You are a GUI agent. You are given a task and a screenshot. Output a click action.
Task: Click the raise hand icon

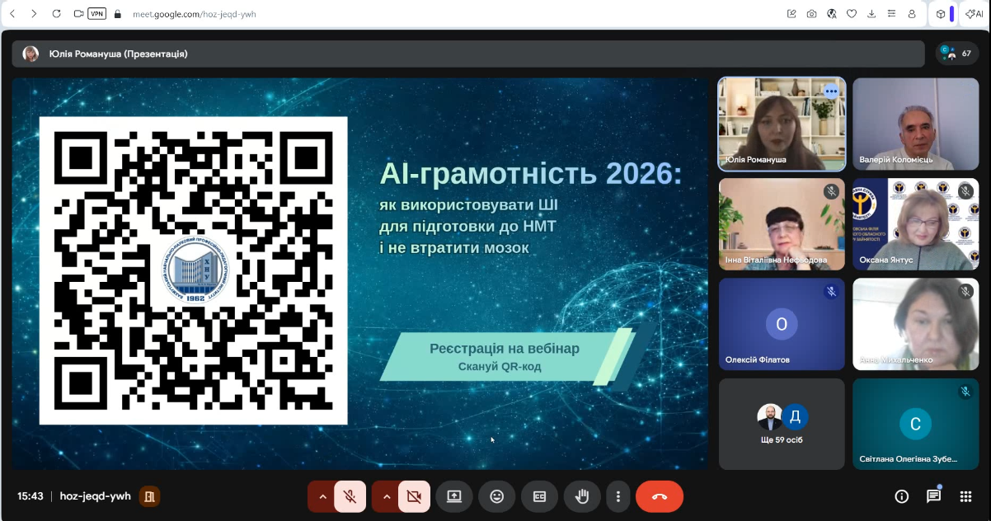pos(582,496)
